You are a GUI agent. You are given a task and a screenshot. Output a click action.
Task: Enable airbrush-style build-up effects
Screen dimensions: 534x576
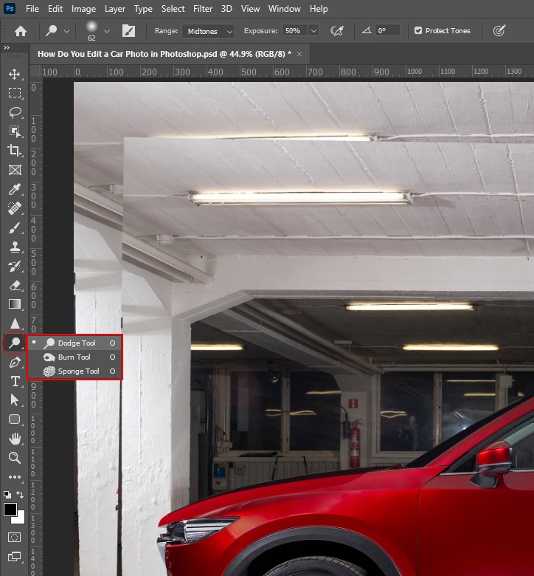[337, 31]
